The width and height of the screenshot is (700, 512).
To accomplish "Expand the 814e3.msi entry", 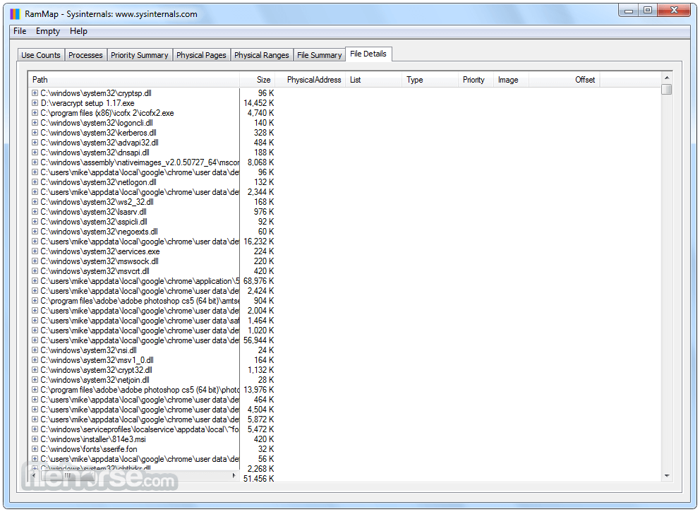I will tap(35, 439).
